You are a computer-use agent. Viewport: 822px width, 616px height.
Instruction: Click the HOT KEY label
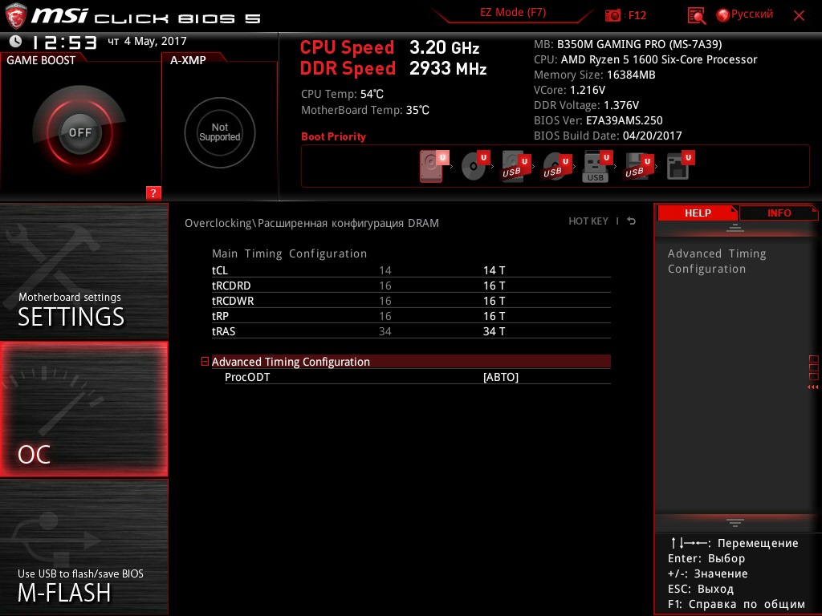588,221
